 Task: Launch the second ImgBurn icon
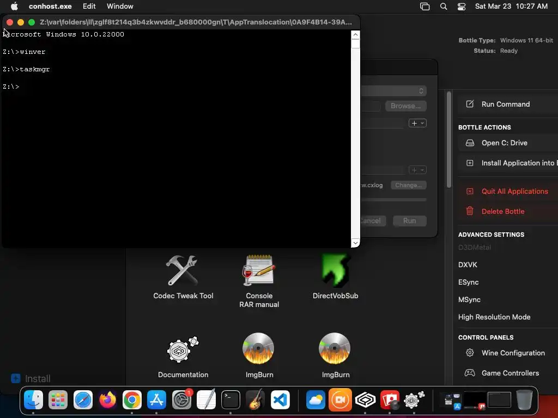click(335, 349)
